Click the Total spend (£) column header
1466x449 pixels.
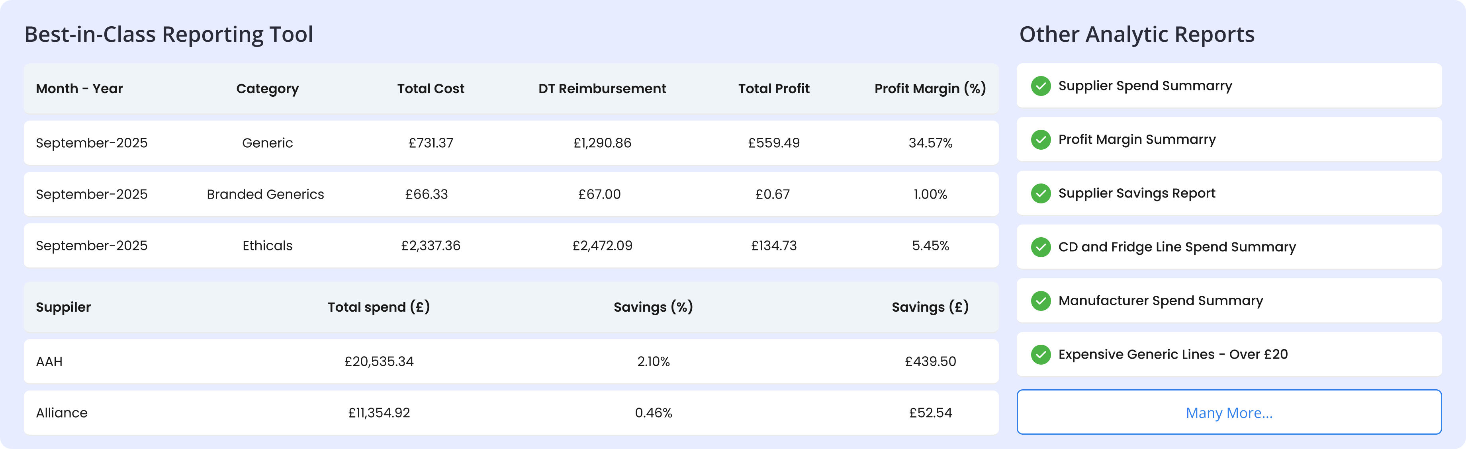[378, 307]
